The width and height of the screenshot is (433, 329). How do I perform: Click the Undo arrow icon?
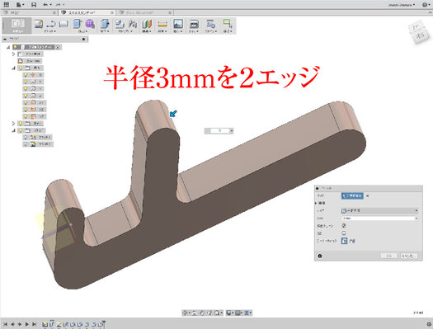(x=45, y=5)
